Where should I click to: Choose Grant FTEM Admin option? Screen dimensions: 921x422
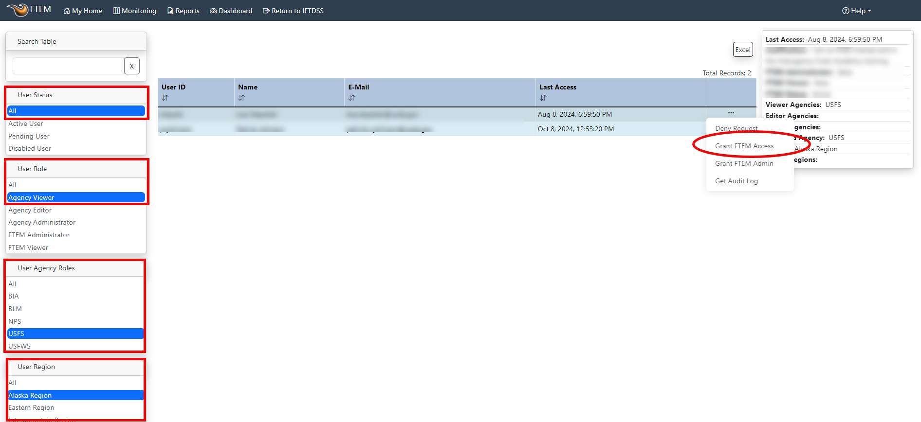[744, 163]
